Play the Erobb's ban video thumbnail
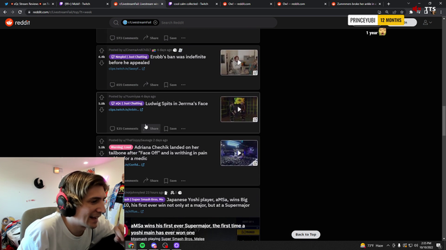The height and width of the screenshot is (250, 446). pos(239,62)
